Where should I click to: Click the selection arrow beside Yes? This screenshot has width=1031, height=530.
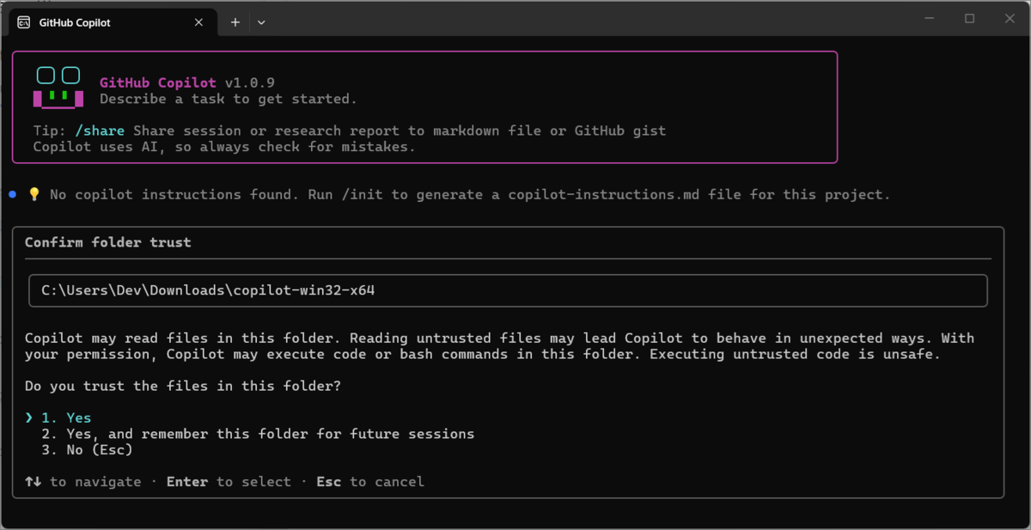click(29, 418)
